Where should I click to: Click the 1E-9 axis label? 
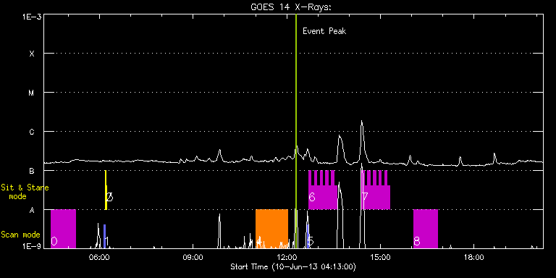click(32, 245)
